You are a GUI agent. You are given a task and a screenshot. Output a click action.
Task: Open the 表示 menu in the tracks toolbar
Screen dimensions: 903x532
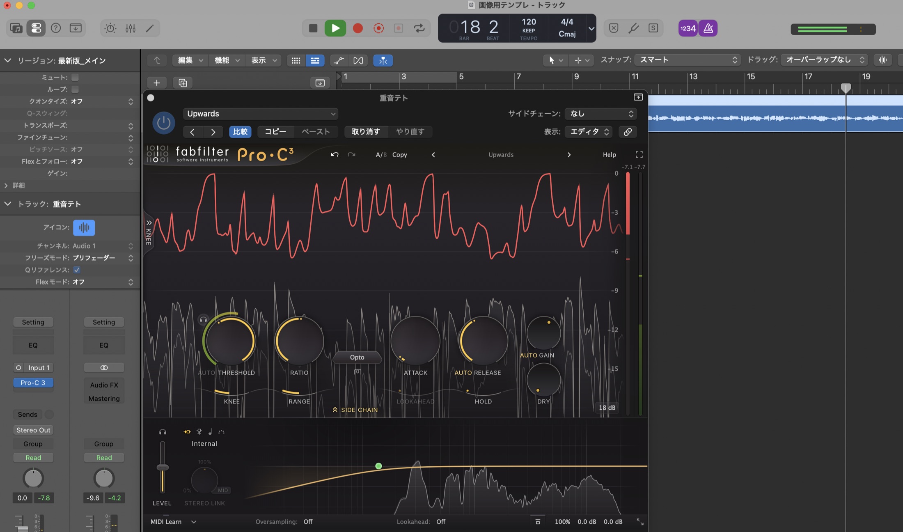(263, 60)
